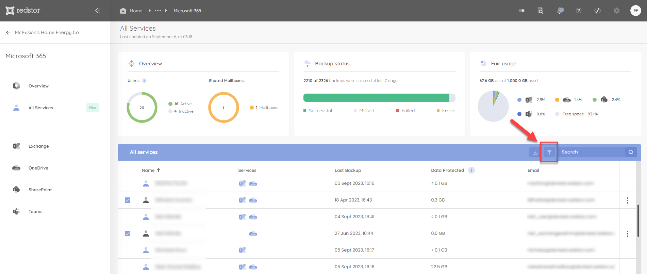This screenshot has height=274, width=647.
Task: Sort by Name column arrow
Action: pyautogui.click(x=159, y=170)
